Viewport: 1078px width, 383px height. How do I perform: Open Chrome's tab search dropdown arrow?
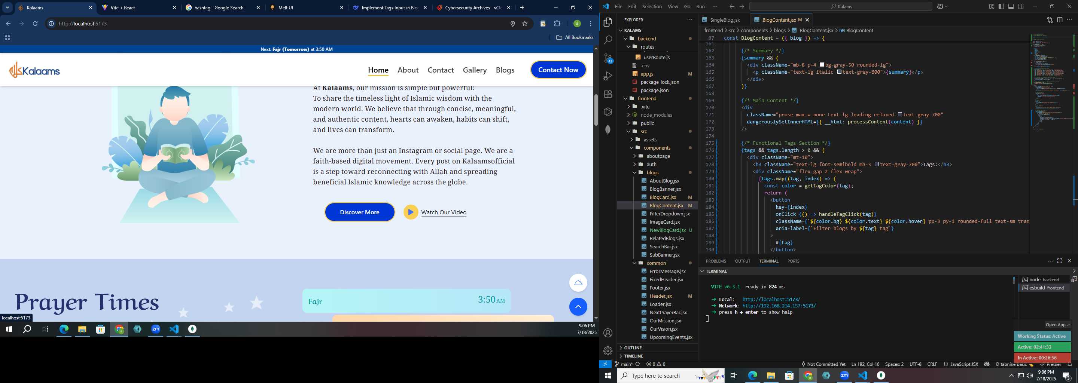pyautogui.click(x=7, y=7)
